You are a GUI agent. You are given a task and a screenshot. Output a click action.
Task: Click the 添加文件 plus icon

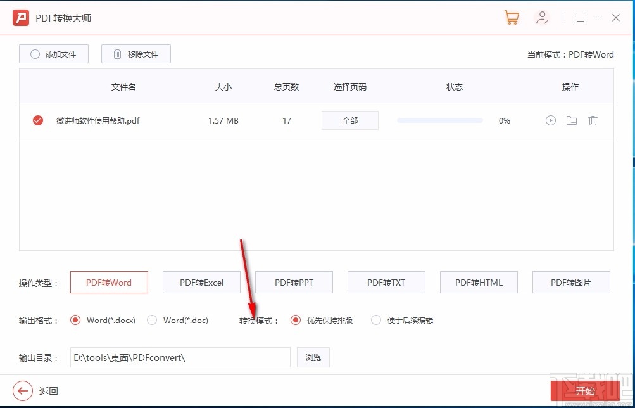[x=35, y=54]
